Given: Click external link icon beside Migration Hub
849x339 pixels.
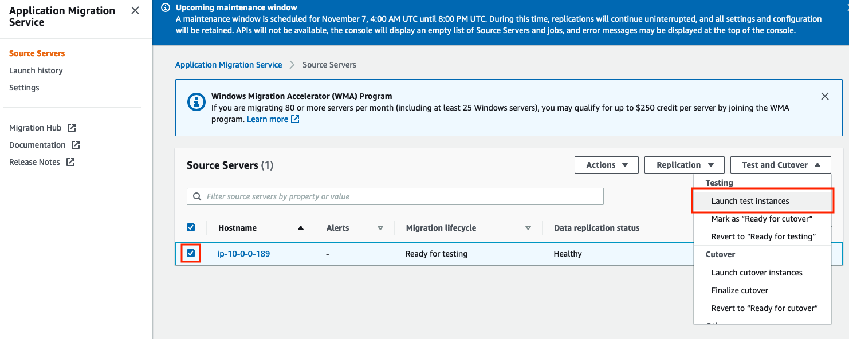Looking at the screenshot, I should [x=72, y=128].
